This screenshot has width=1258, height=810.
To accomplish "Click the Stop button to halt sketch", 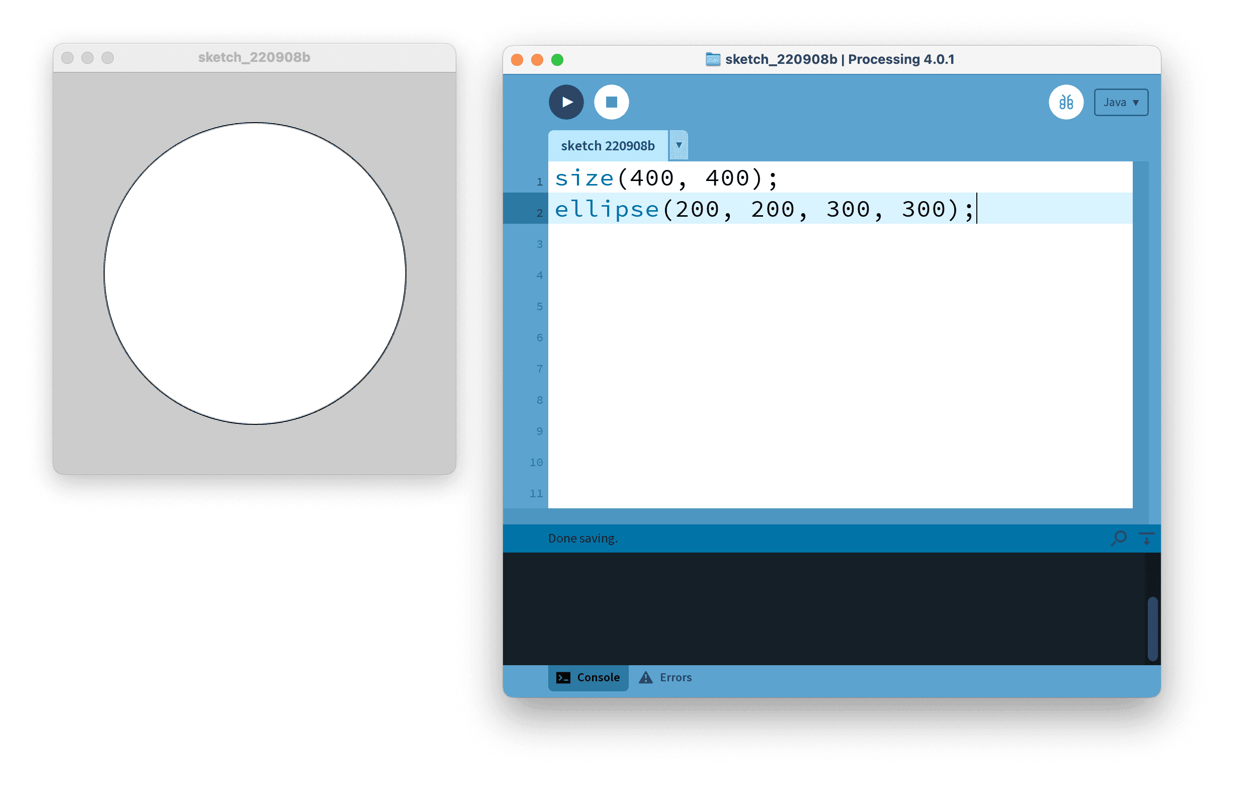I will click(610, 102).
